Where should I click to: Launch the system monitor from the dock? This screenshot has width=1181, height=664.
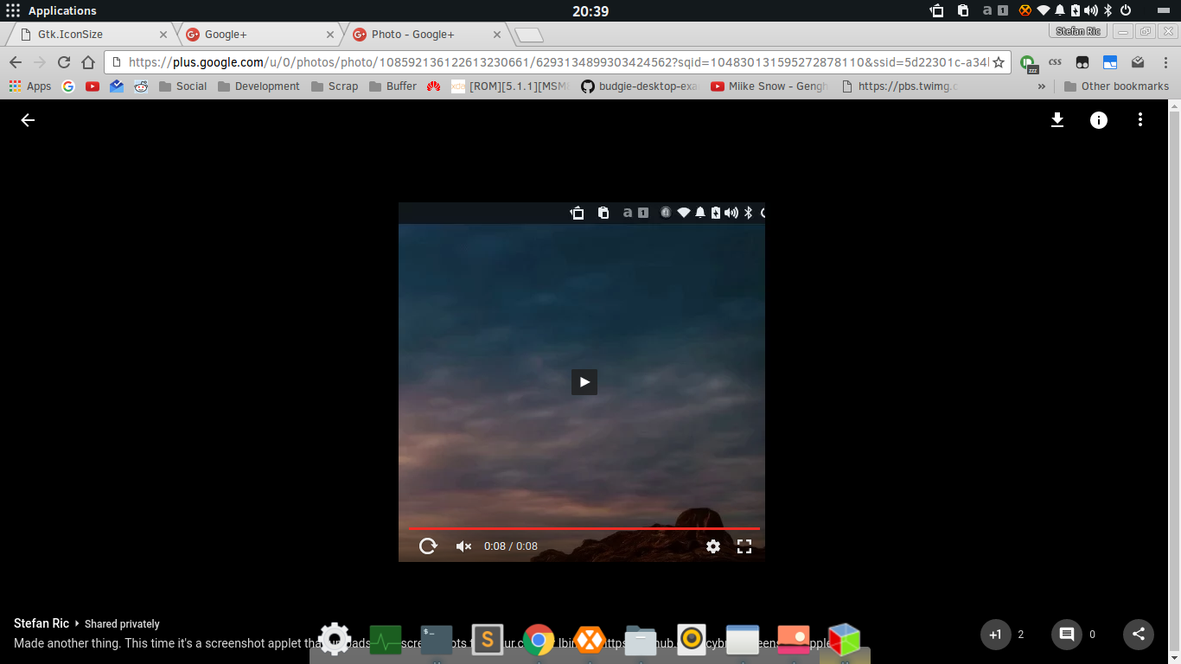click(386, 640)
